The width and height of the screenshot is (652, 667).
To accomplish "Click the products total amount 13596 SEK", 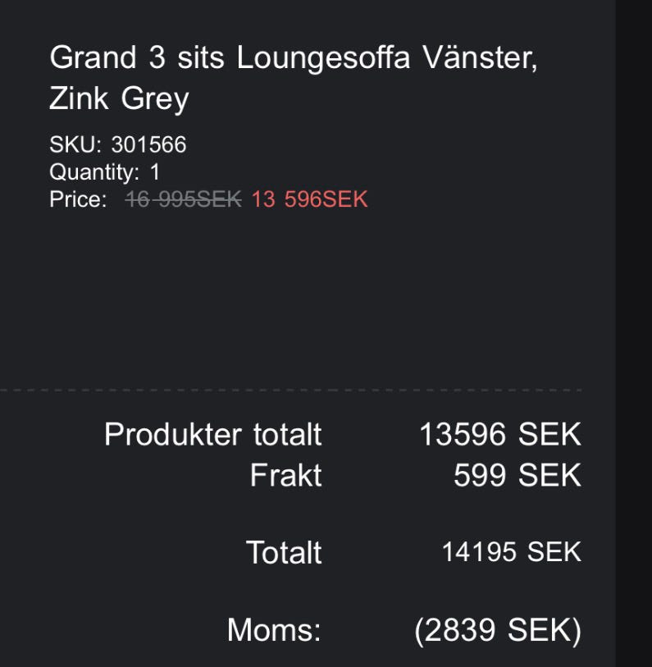I will pos(499,435).
